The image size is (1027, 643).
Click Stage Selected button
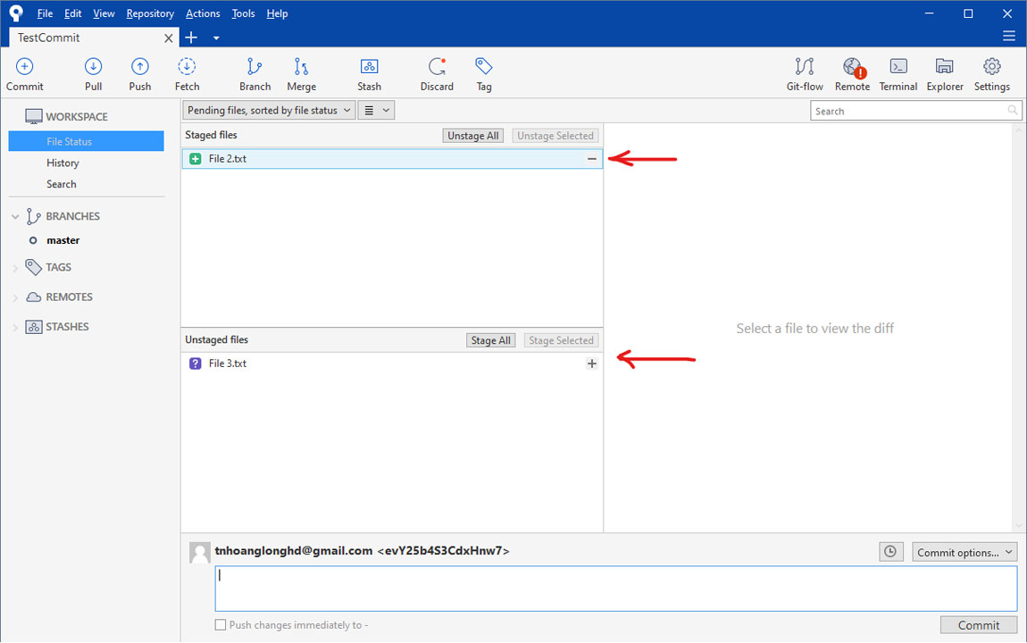[562, 340]
